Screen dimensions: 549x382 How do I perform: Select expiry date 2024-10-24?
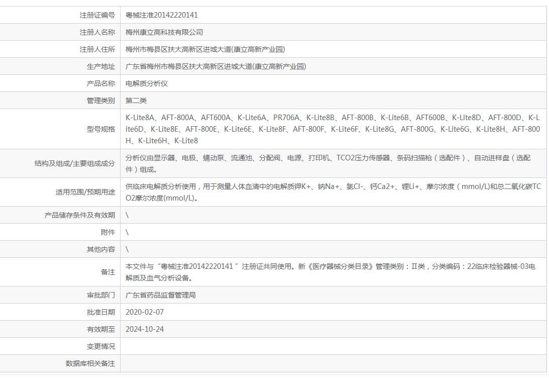(145, 329)
